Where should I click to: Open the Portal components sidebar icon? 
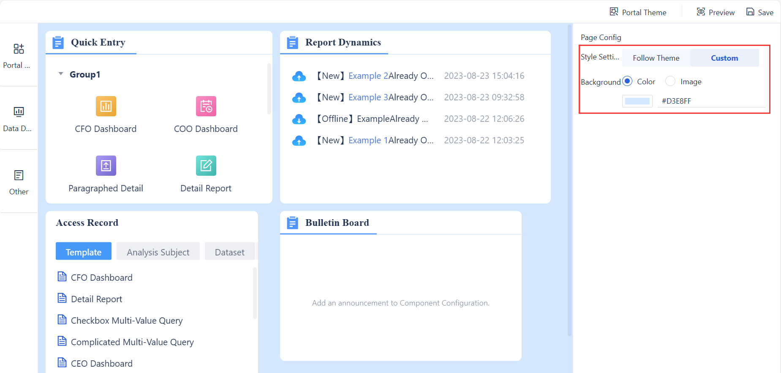pos(19,49)
